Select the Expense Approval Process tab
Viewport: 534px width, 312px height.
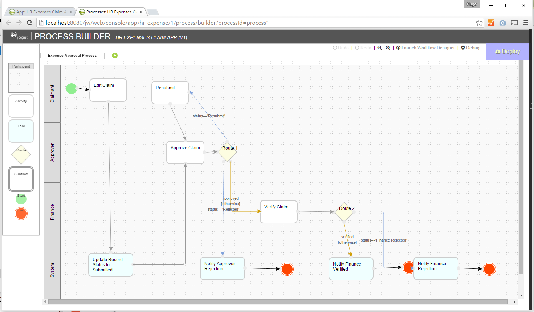point(72,56)
